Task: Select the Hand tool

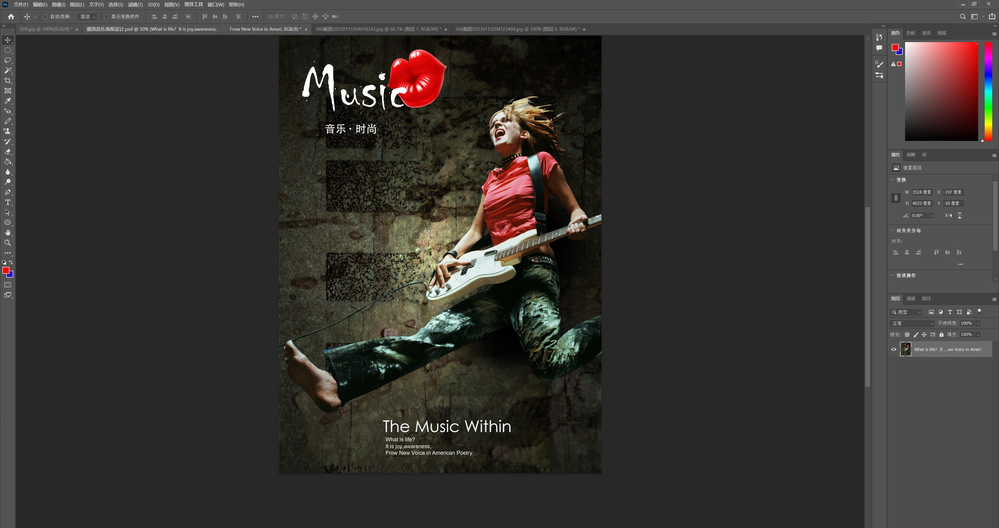Action: point(8,233)
